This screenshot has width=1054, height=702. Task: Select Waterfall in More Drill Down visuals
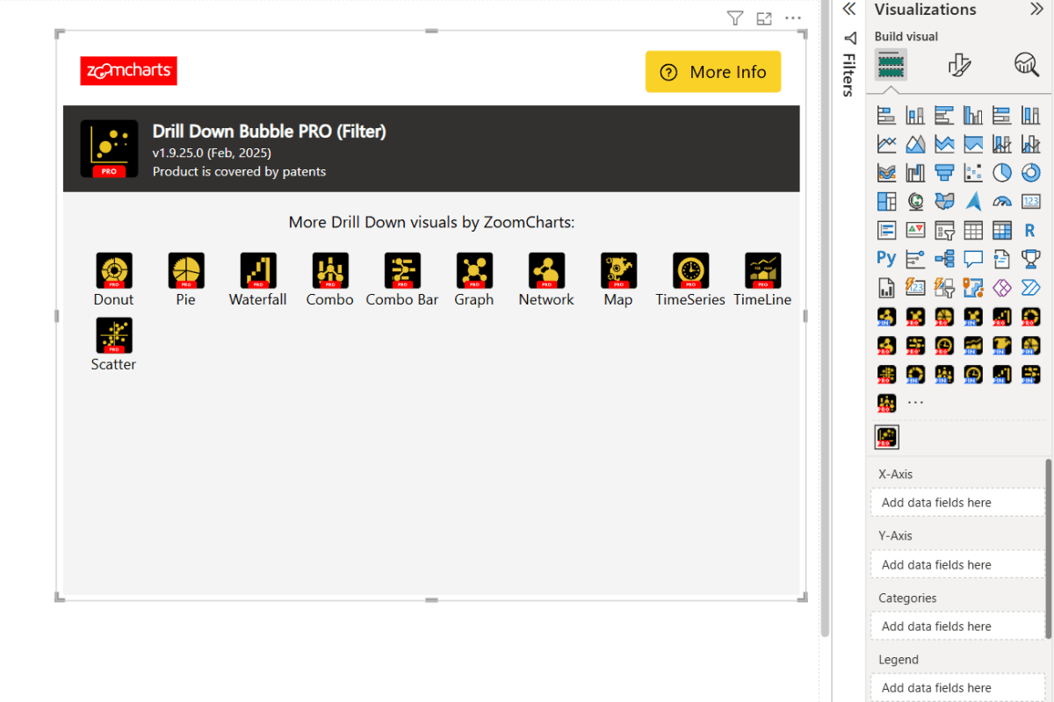(x=258, y=280)
